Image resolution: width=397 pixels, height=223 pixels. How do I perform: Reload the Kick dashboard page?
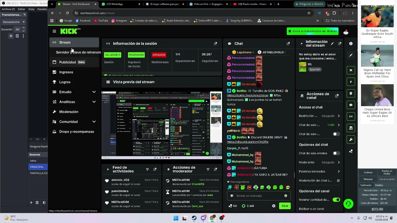tap(67, 13)
